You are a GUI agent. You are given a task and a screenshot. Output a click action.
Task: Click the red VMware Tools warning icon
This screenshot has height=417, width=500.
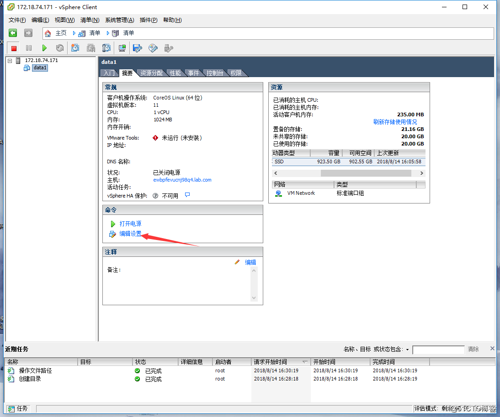[155, 138]
